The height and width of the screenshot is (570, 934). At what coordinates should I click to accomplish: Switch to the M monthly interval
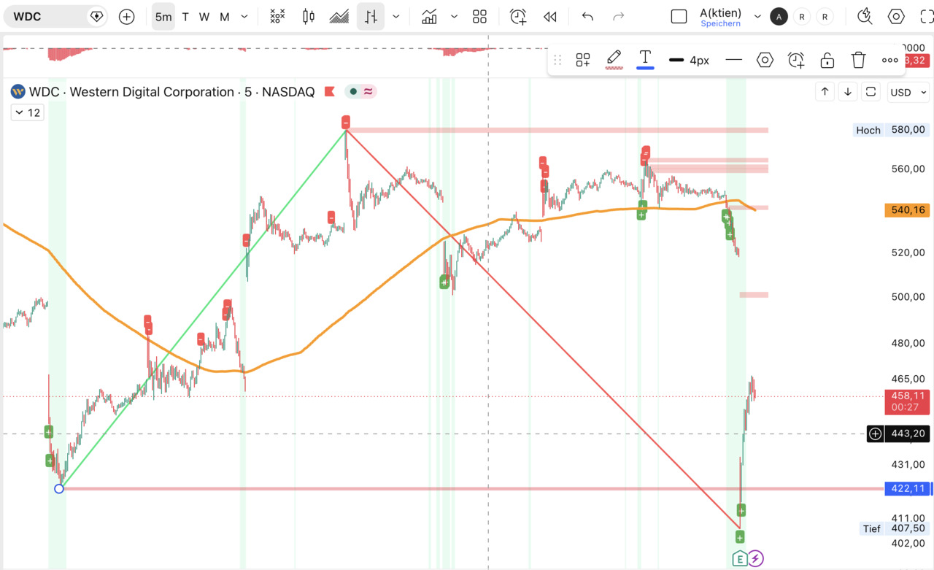225,17
